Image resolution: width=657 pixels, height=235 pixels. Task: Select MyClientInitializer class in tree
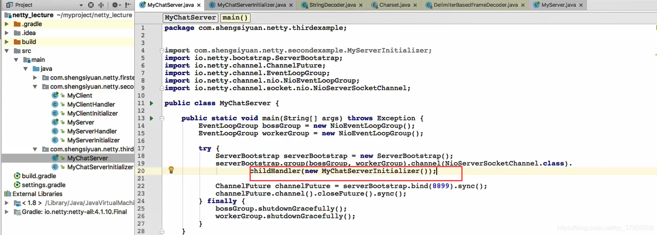(93, 113)
